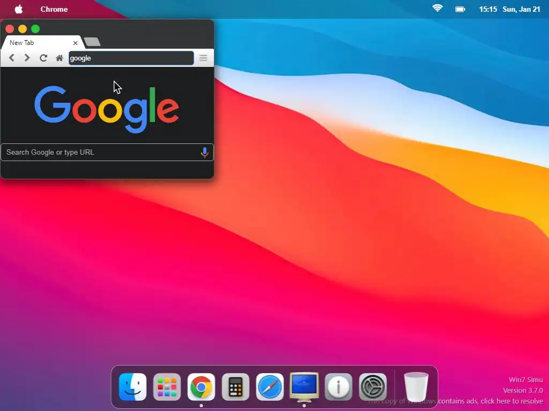Image resolution: width=549 pixels, height=411 pixels.
Task: Reload the page with the refresh icon
Action: [43, 58]
